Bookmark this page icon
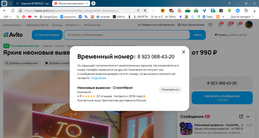Viewport: 259px width, 138px height. tap(145, 10)
